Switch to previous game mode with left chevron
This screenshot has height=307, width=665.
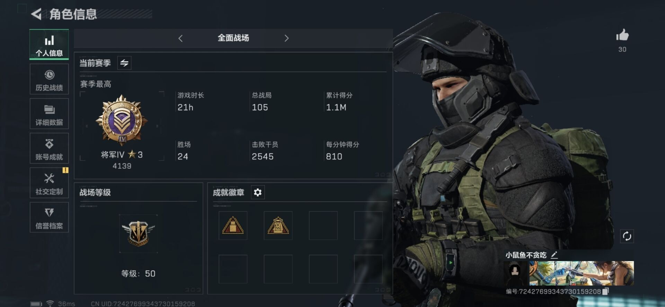click(x=180, y=38)
